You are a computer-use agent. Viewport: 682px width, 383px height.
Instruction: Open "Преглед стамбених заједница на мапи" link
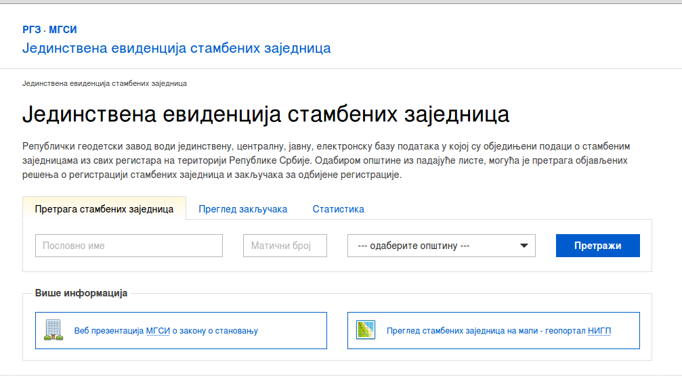tap(484, 331)
